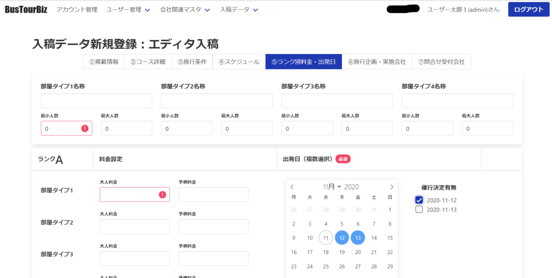Click the BusTourBiz logo
This screenshot has width=552, height=278.
coord(26,9)
